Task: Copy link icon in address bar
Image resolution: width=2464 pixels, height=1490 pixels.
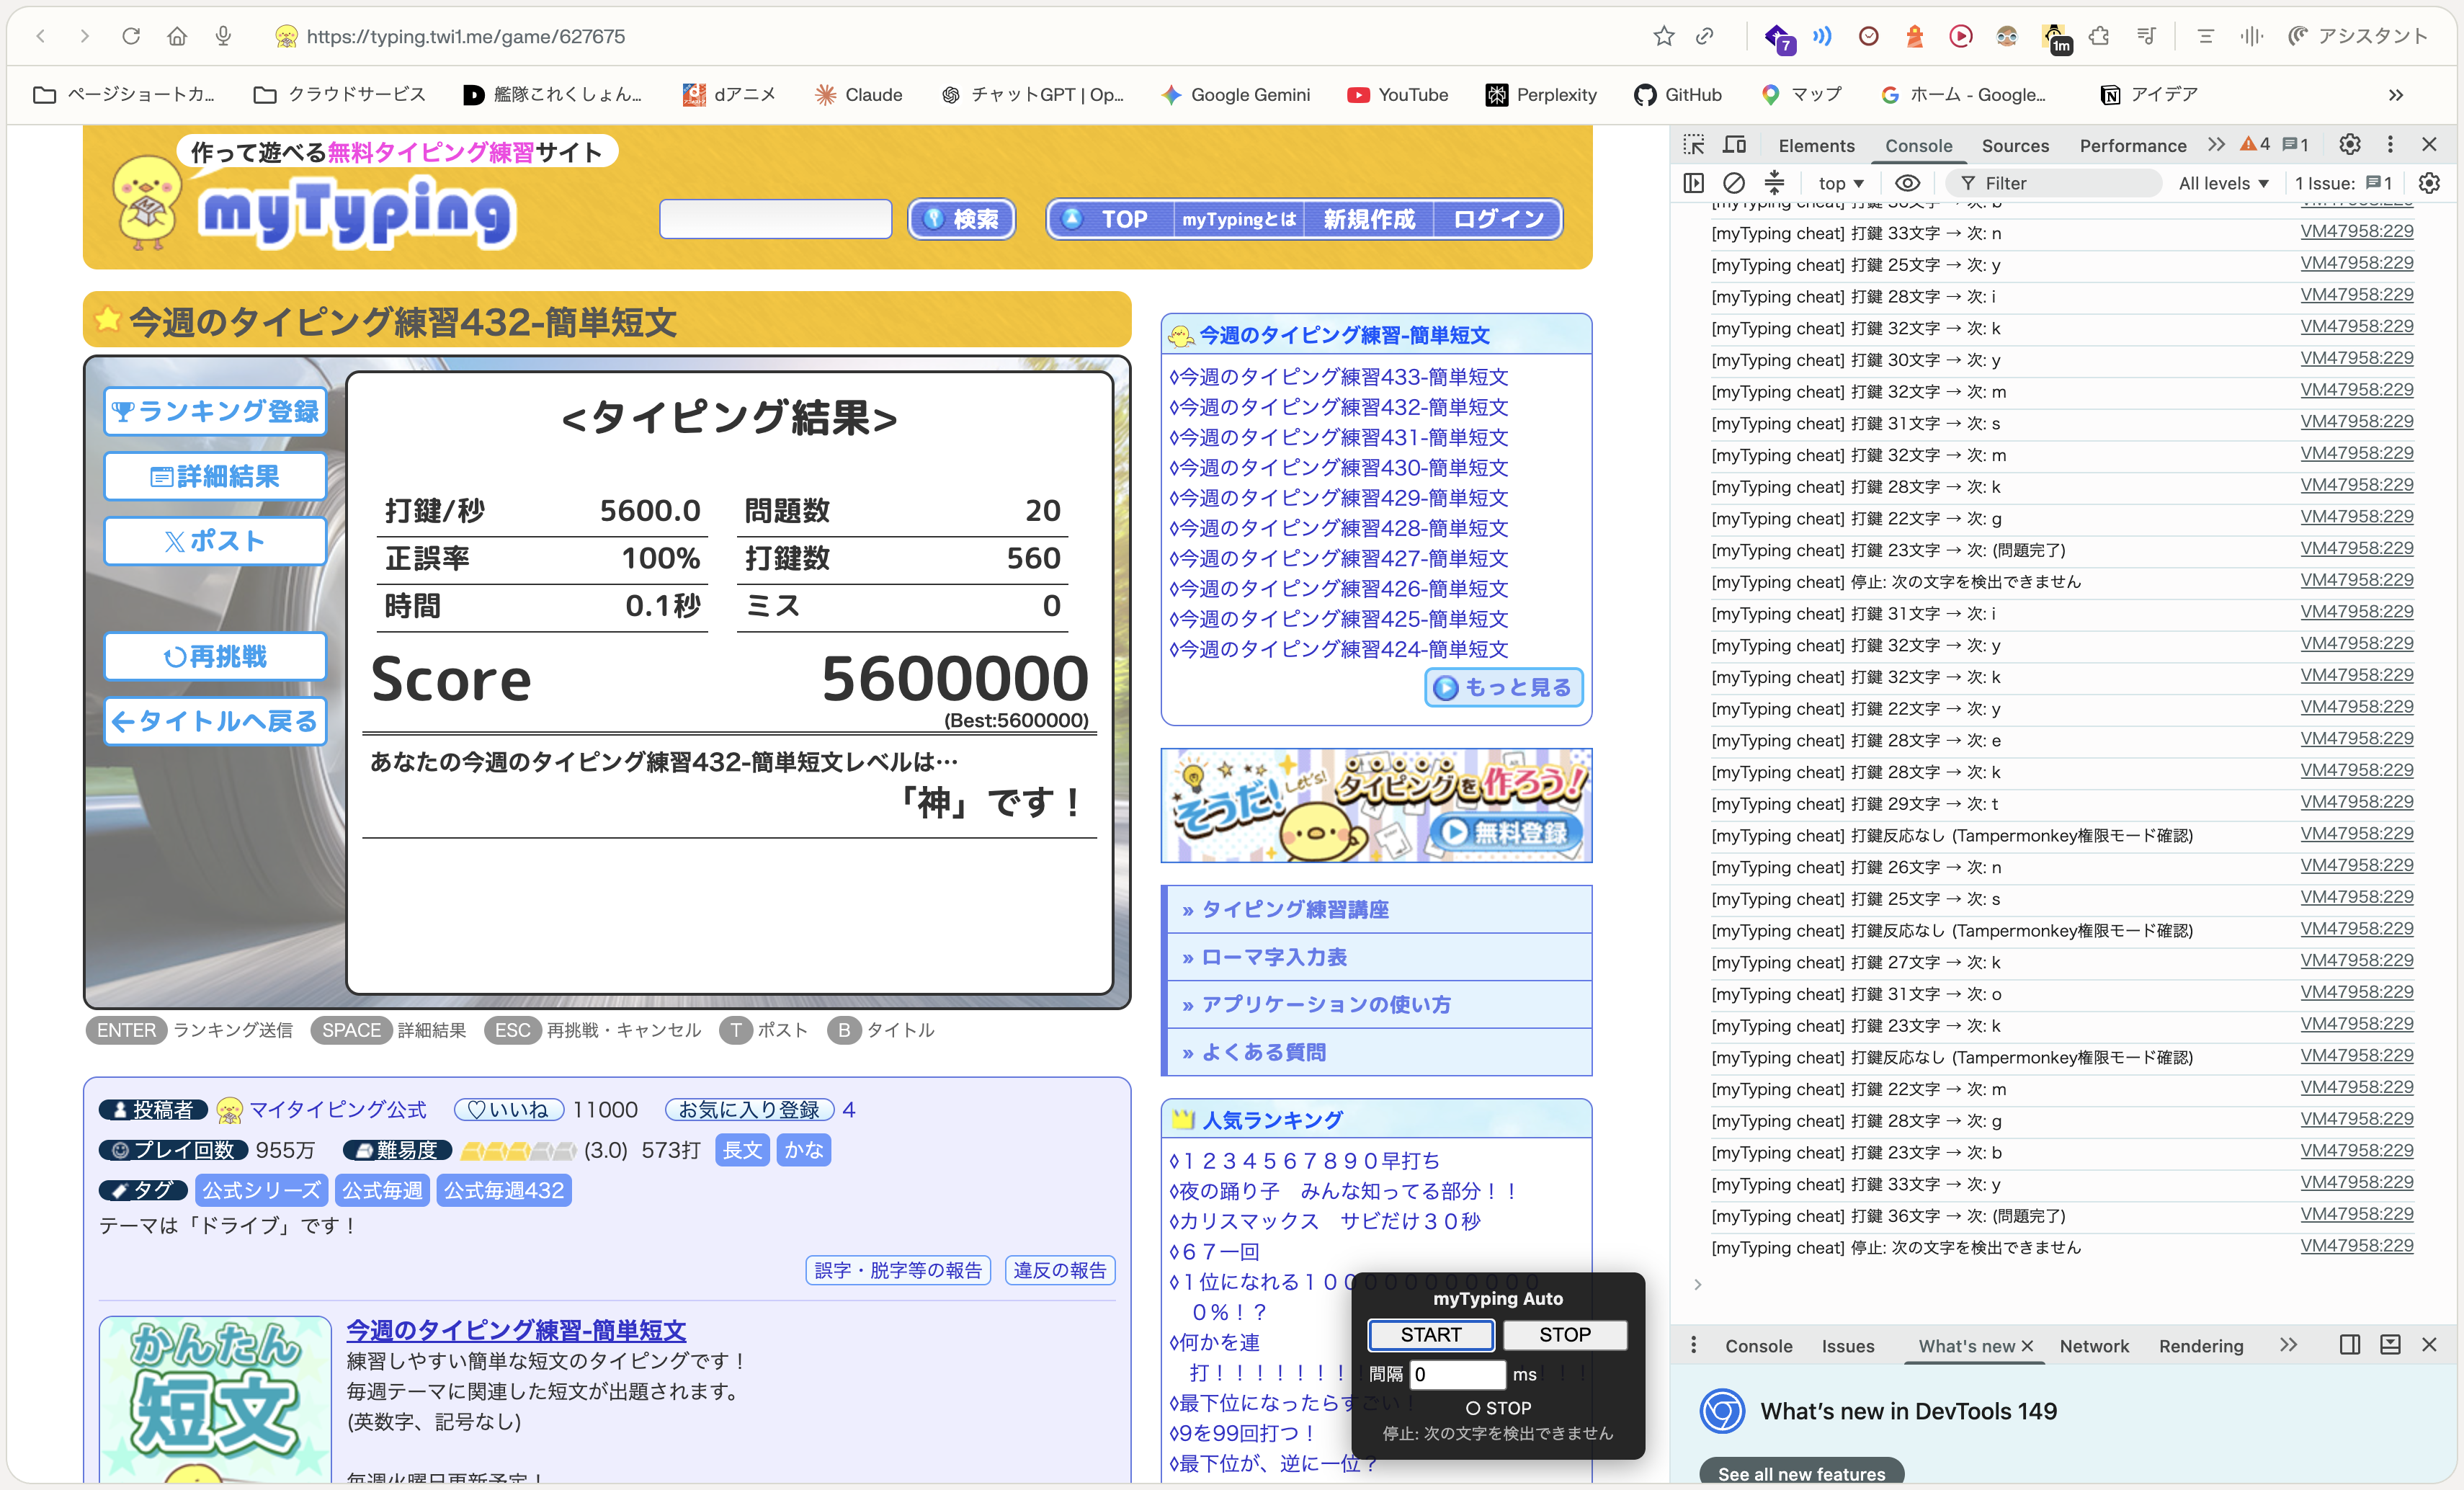Action: (1705, 36)
